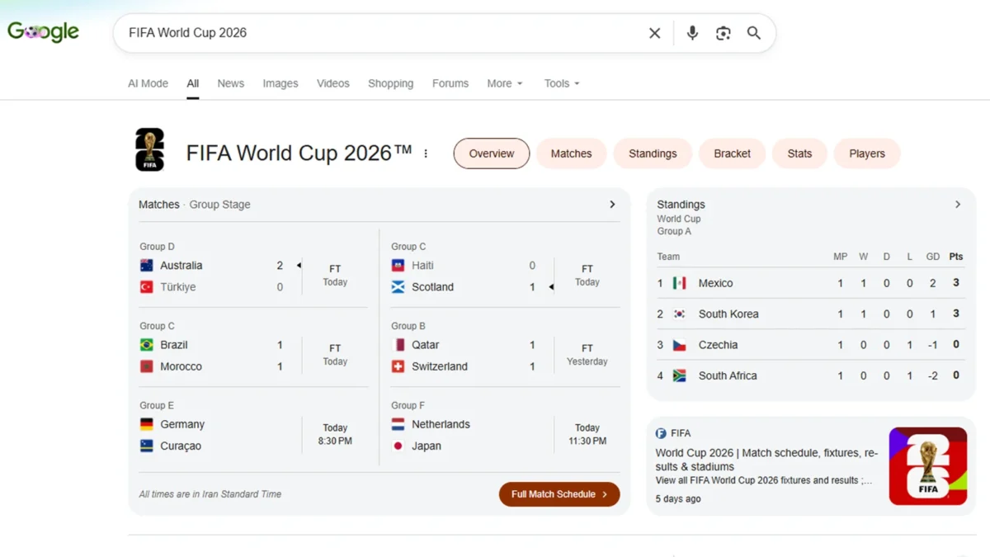The width and height of the screenshot is (990, 557).
Task: Click the magnifying glass search icon
Action: point(754,33)
